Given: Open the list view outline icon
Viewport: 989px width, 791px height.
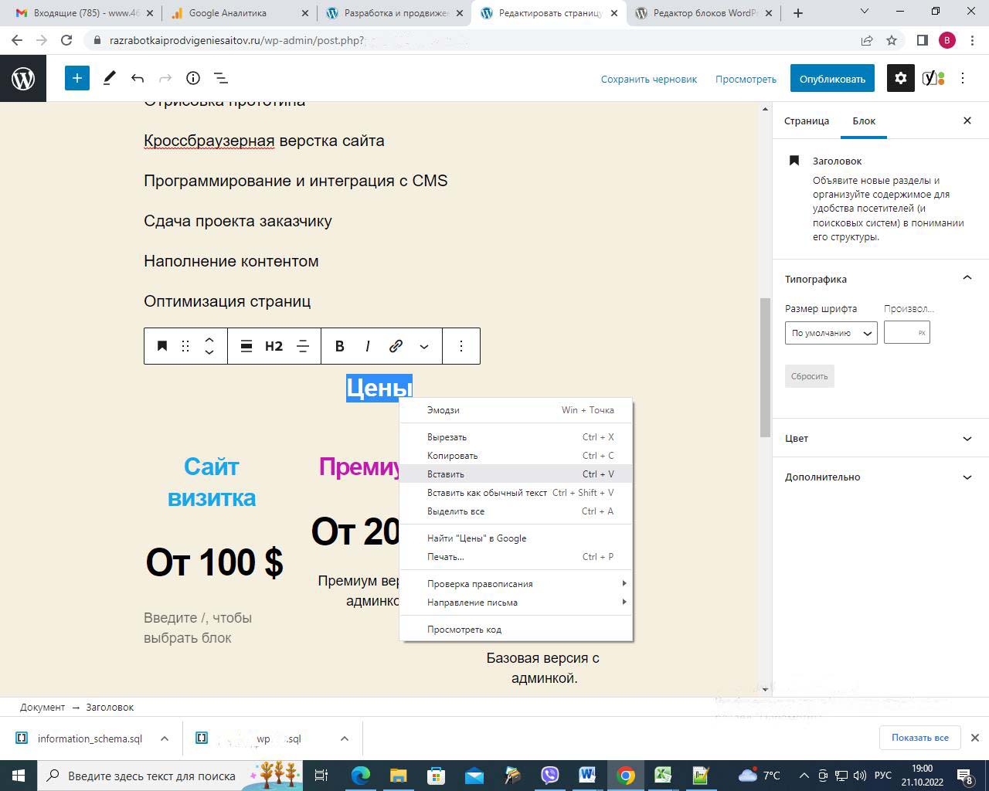Looking at the screenshot, I should coord(221,78).
